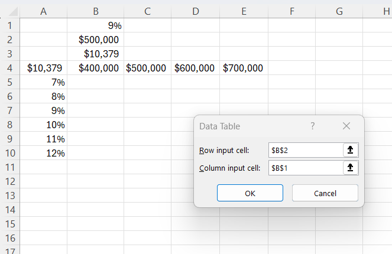The height and width of the screenshot is (254, 392).
Task: Select row 12 header
Action: click(x=9, y=181)
